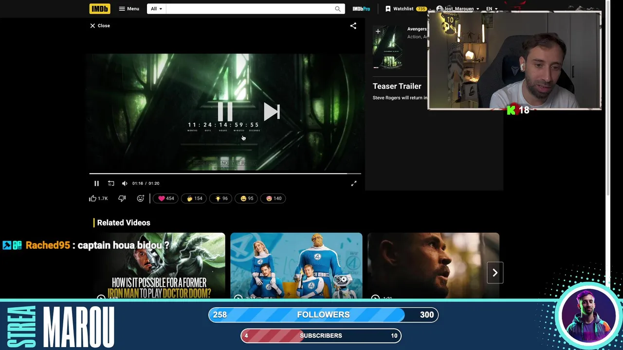Add Avengers title to watchlist plus icon
The width and height of the screenshot is (623, 350).
pos(378,31)
